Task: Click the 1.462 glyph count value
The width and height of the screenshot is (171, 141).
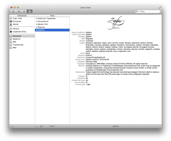Action: click(x=88, y=85)
